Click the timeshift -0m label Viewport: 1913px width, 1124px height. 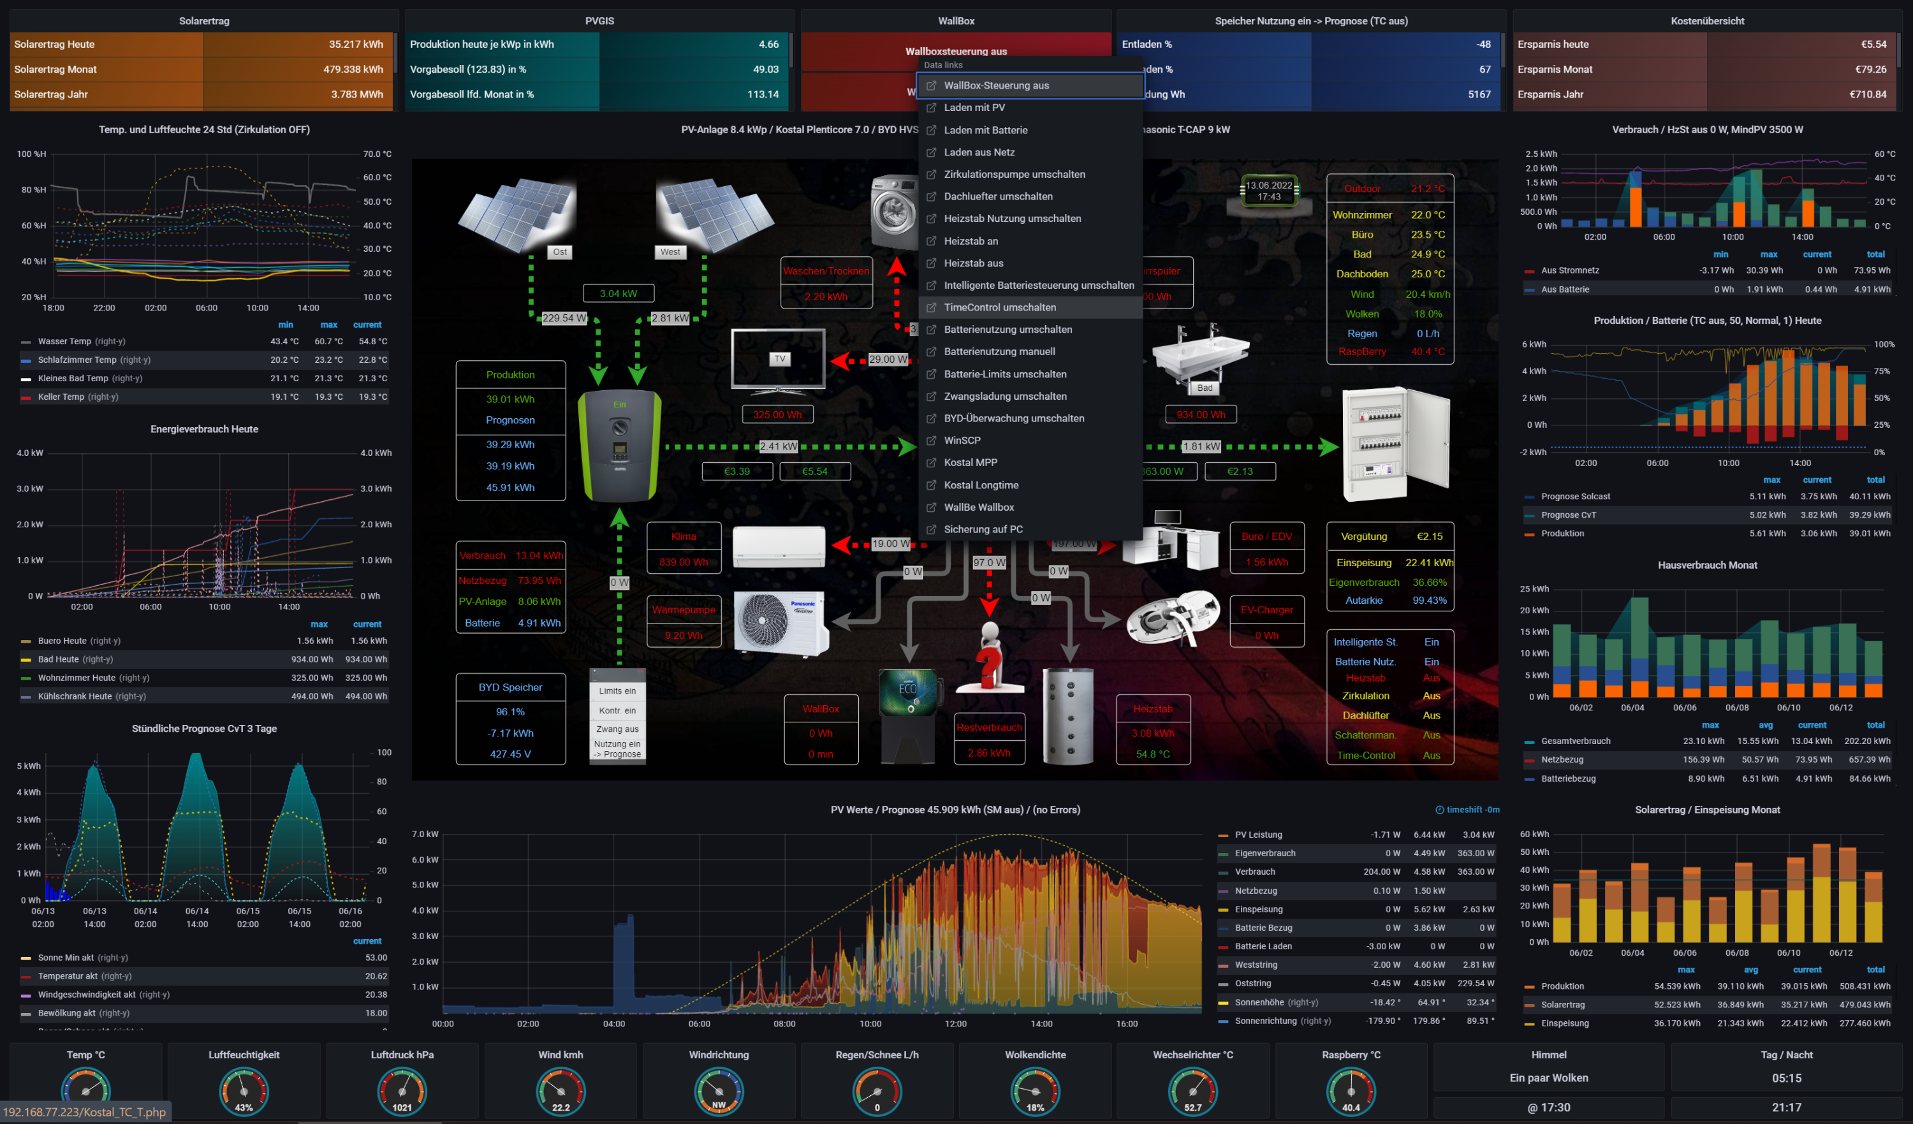pos(1471,810)
